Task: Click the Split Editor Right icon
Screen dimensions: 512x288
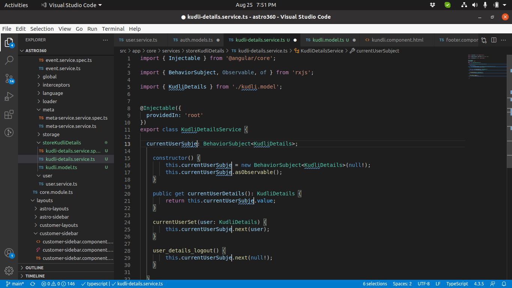Action: pyautogui.click(x=494, y=40)
